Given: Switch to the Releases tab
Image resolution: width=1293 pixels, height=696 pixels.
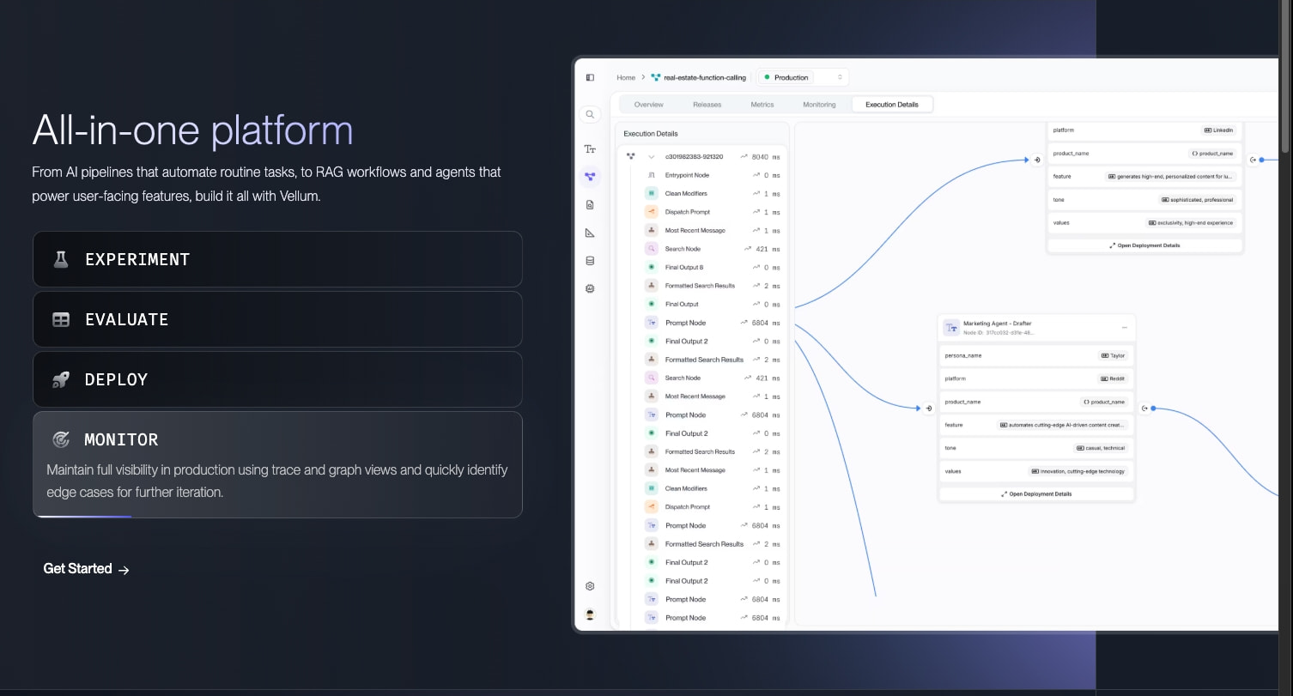Looking at the screenshot, I should [707, 105].
